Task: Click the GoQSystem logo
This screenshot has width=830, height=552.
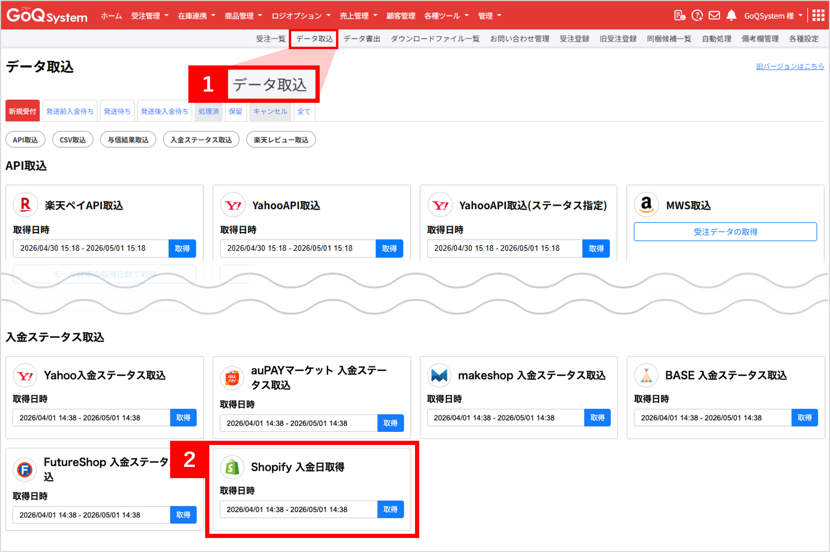Action: [x=47, y=15]
